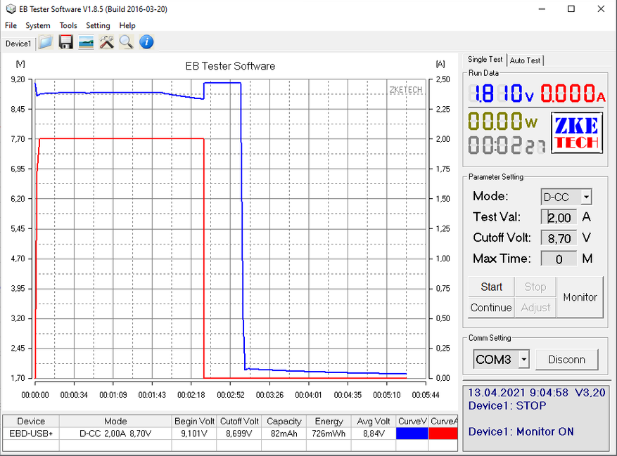617x456 pixels.
Task: Click the Disconn button
Action: click(x=566, y=360)
